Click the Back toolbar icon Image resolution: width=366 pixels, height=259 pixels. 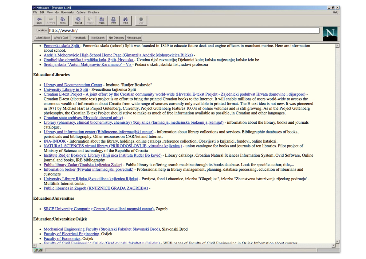pyautogui.click(x=39, y=20)
